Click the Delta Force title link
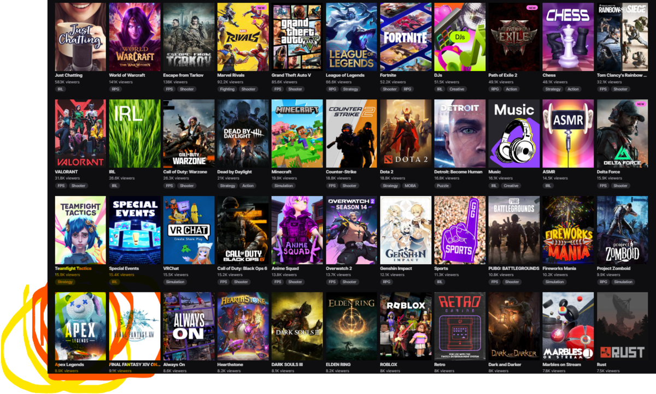Viewport: 656px width, 394px height. (608, 172)
